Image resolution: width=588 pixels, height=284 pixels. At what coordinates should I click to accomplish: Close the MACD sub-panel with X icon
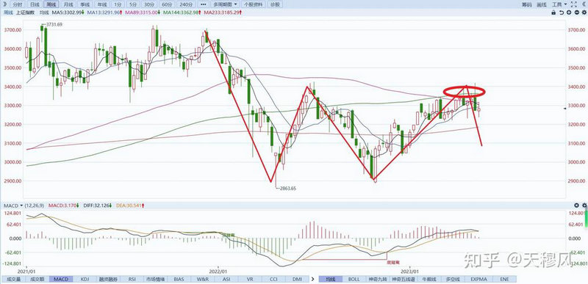pos(577,205)
